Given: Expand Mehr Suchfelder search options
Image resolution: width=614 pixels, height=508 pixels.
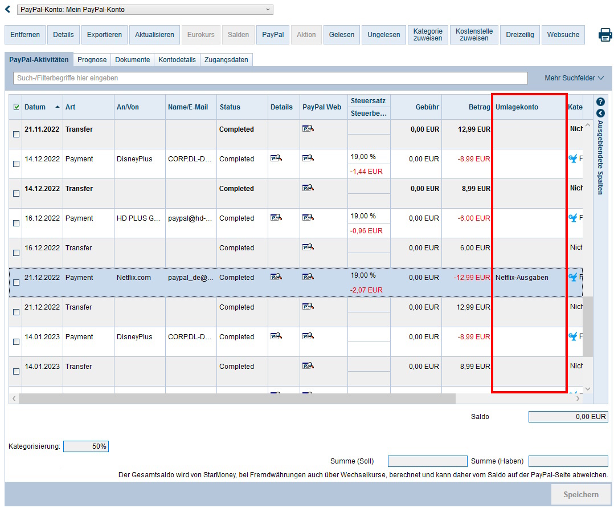Looking at the screenshot, I should pos(574,78).
